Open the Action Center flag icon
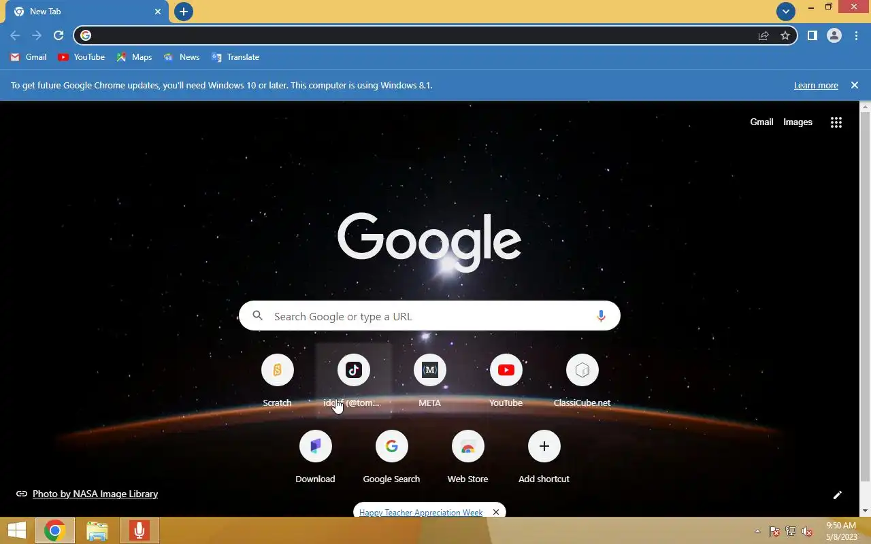This screenshot has height=544, width=871. (774, 531)
